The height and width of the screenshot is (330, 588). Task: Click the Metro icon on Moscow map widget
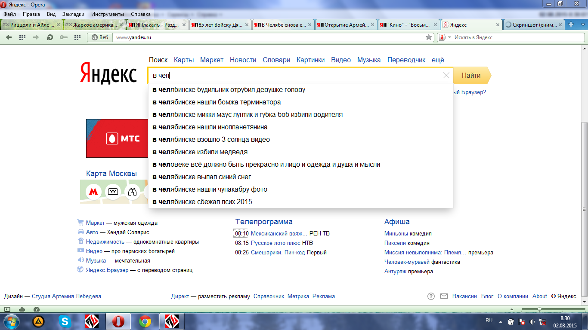click(93, 192)
